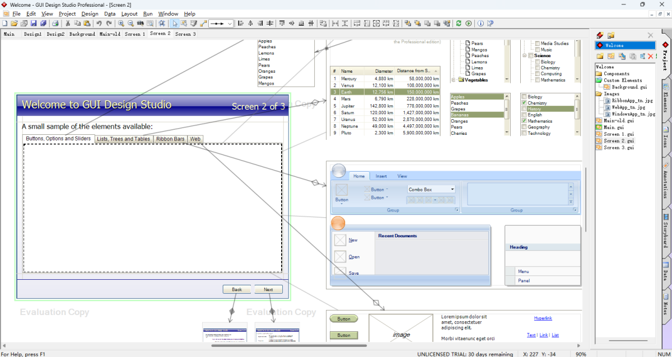Uncheck the Mathematics checkbox in subject list
Viewport: 672px width, 357px height.
(x=524, y=121)
